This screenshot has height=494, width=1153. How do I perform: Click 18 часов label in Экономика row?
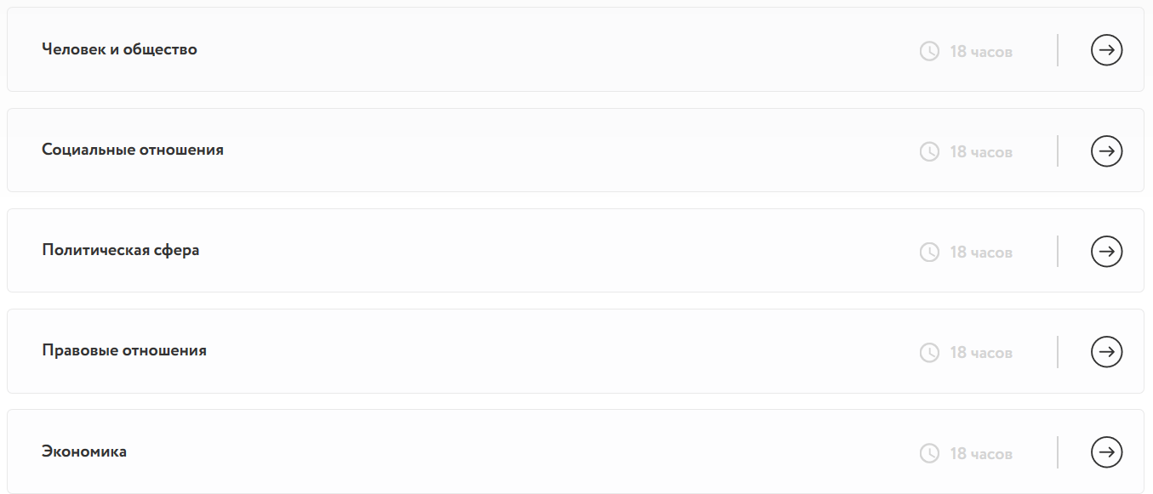(x=981, y=453)
